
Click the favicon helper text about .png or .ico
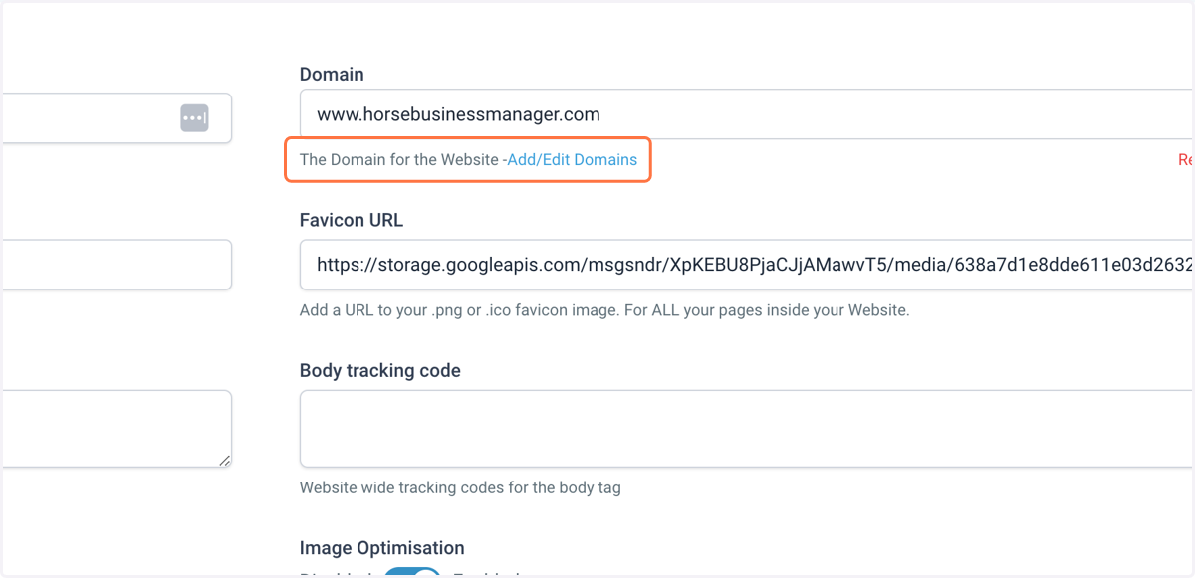pos(604,310)
